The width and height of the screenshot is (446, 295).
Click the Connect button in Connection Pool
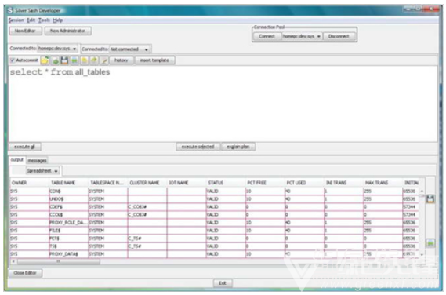click(267, 36)
